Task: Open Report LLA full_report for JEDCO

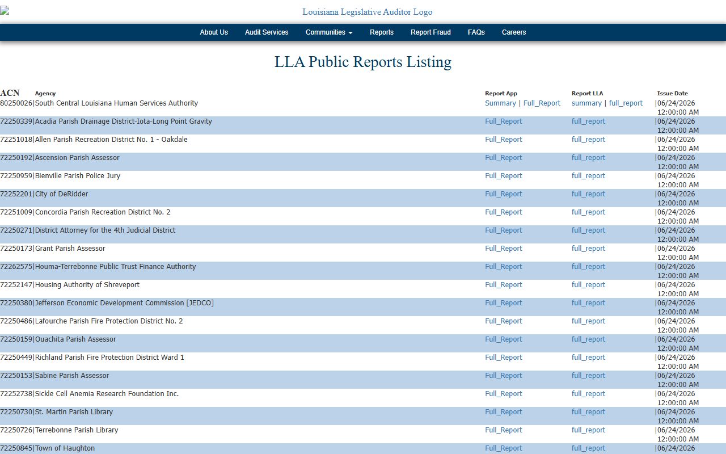Action: click(588, 303)
